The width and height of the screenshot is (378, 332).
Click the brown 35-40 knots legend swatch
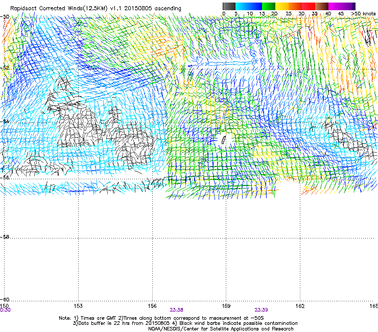(322, 6)
